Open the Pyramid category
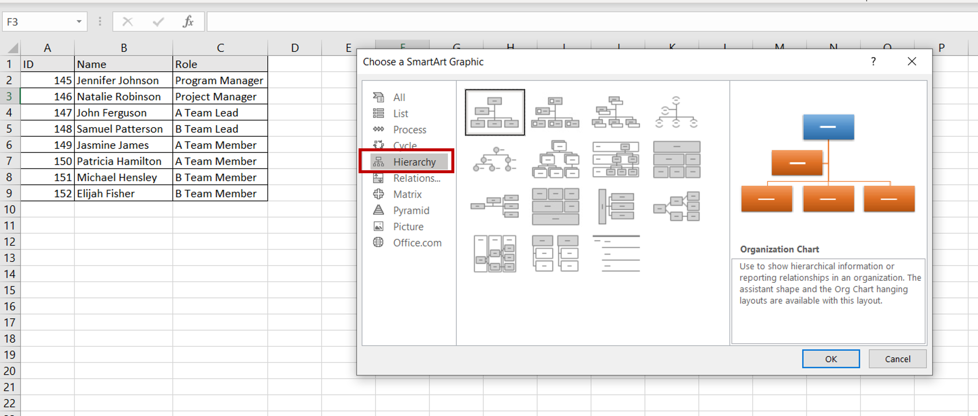978x416 pixels. (x=411, y=211)
